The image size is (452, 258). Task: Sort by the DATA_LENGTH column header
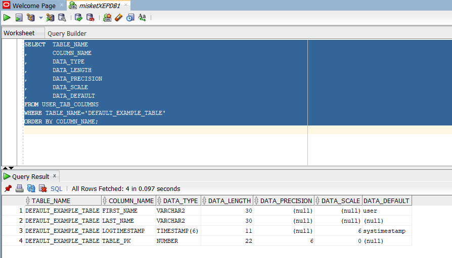click(227, 201)
